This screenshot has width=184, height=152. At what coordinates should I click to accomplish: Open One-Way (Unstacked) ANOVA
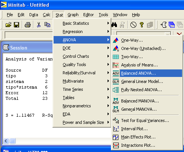point(147,48)
